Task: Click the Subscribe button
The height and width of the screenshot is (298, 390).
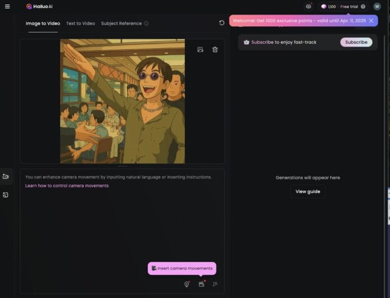Action: pyautogui.click(x=356, y=42)
